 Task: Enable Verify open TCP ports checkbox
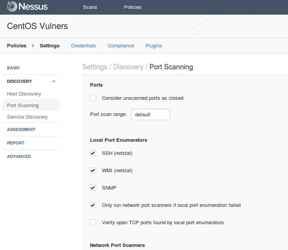coord(93,222)
